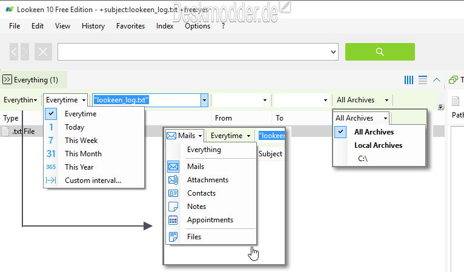This screenshot has height=272, width=464.
Task: Click the Files document icon
Action: point(173,237)
